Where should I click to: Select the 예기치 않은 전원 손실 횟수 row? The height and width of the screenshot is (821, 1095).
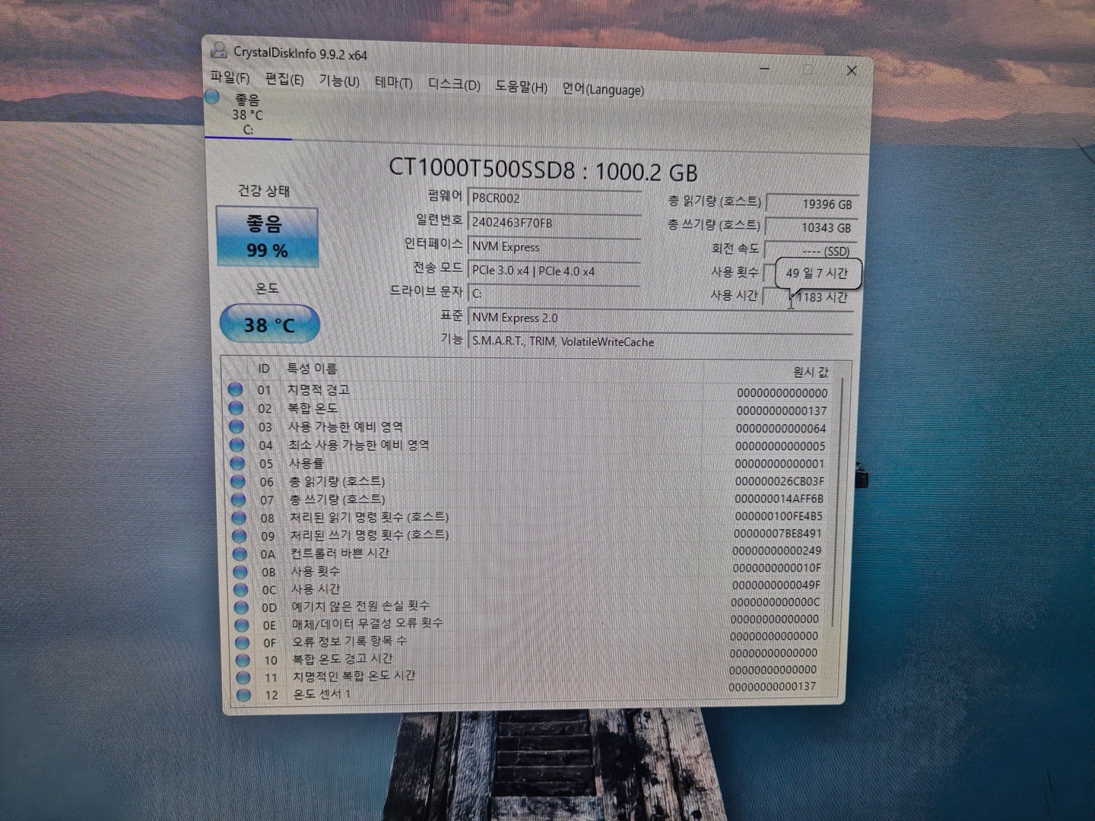(x=526, y=606)
